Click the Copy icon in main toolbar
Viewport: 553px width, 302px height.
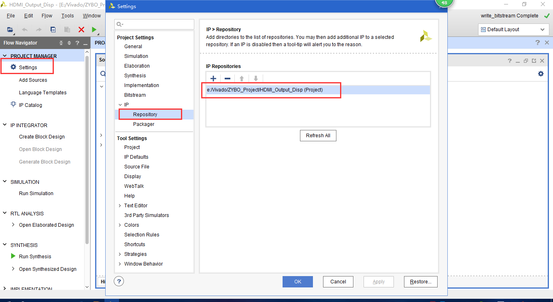tap(53, 30)
